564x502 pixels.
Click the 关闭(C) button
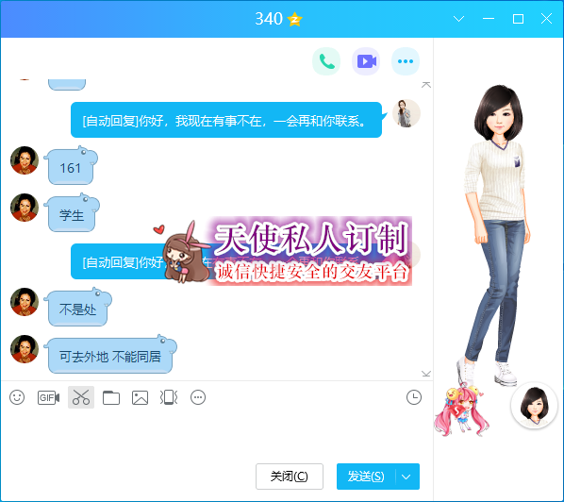pyautogui.click(x=290, y=477)
